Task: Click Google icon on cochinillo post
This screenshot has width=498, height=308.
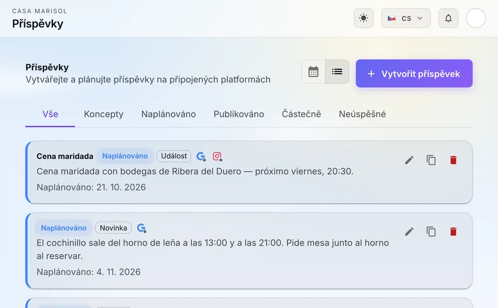Action: tap(142, 228)
